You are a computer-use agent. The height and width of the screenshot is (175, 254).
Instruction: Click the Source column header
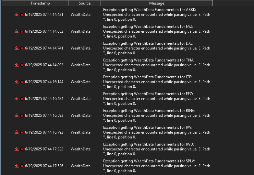tap(84, 3)
